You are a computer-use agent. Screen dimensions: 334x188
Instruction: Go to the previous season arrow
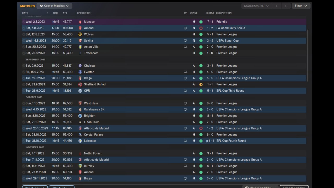click(276, 6)
